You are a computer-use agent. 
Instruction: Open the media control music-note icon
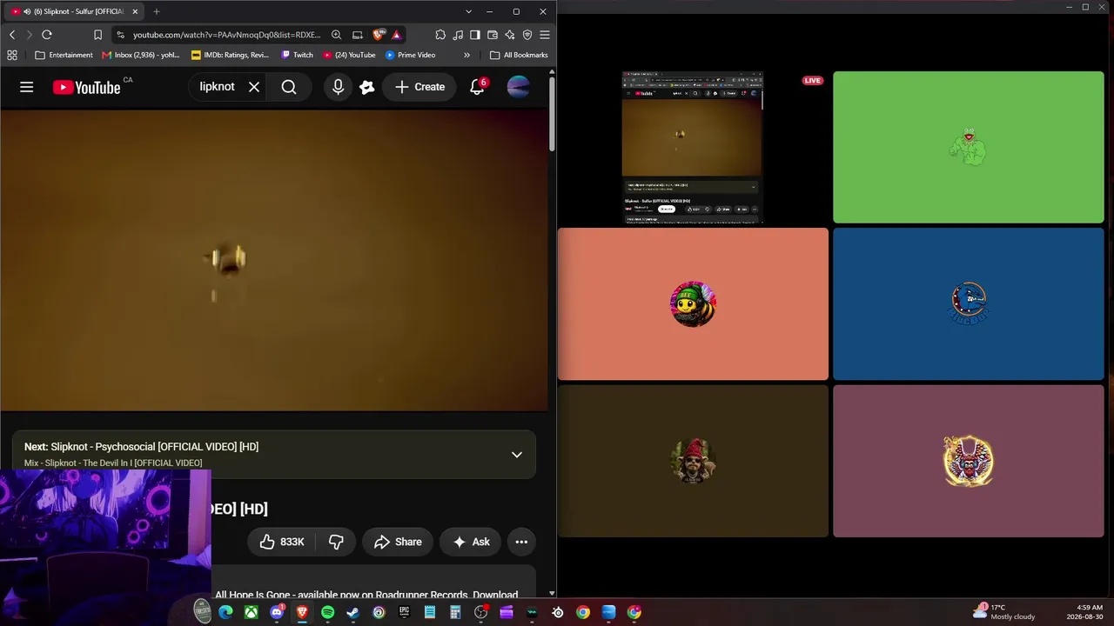[x=458, y=35]
